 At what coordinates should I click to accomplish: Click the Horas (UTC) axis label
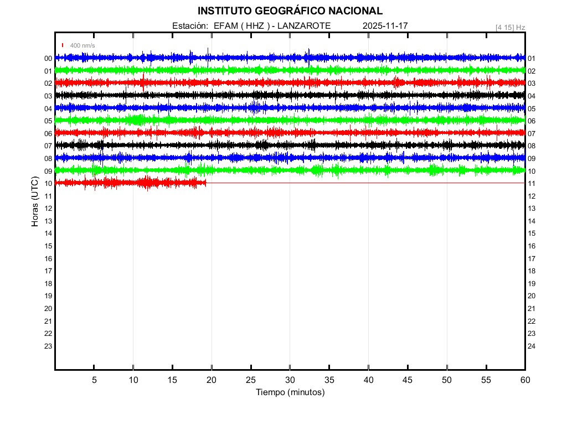point(35,202)
